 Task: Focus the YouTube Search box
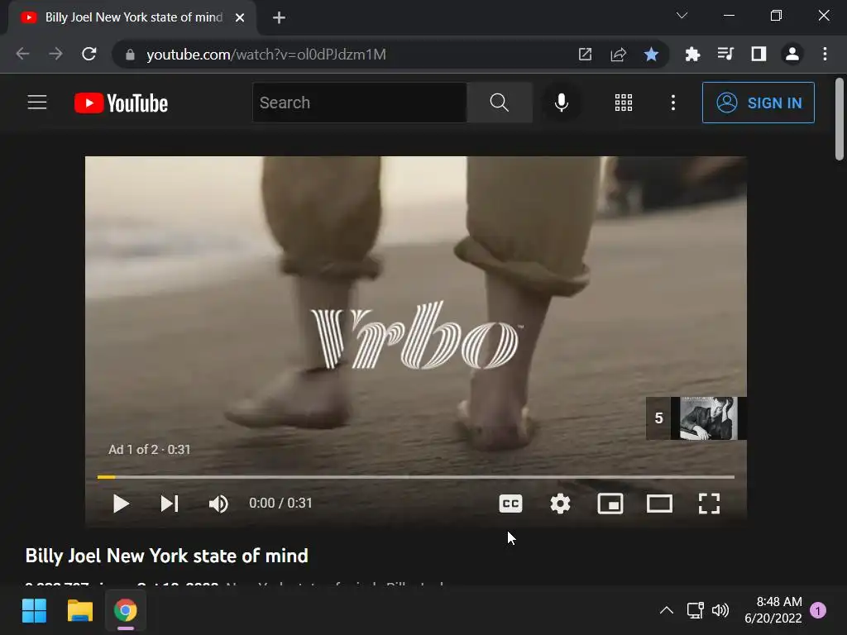360,103
